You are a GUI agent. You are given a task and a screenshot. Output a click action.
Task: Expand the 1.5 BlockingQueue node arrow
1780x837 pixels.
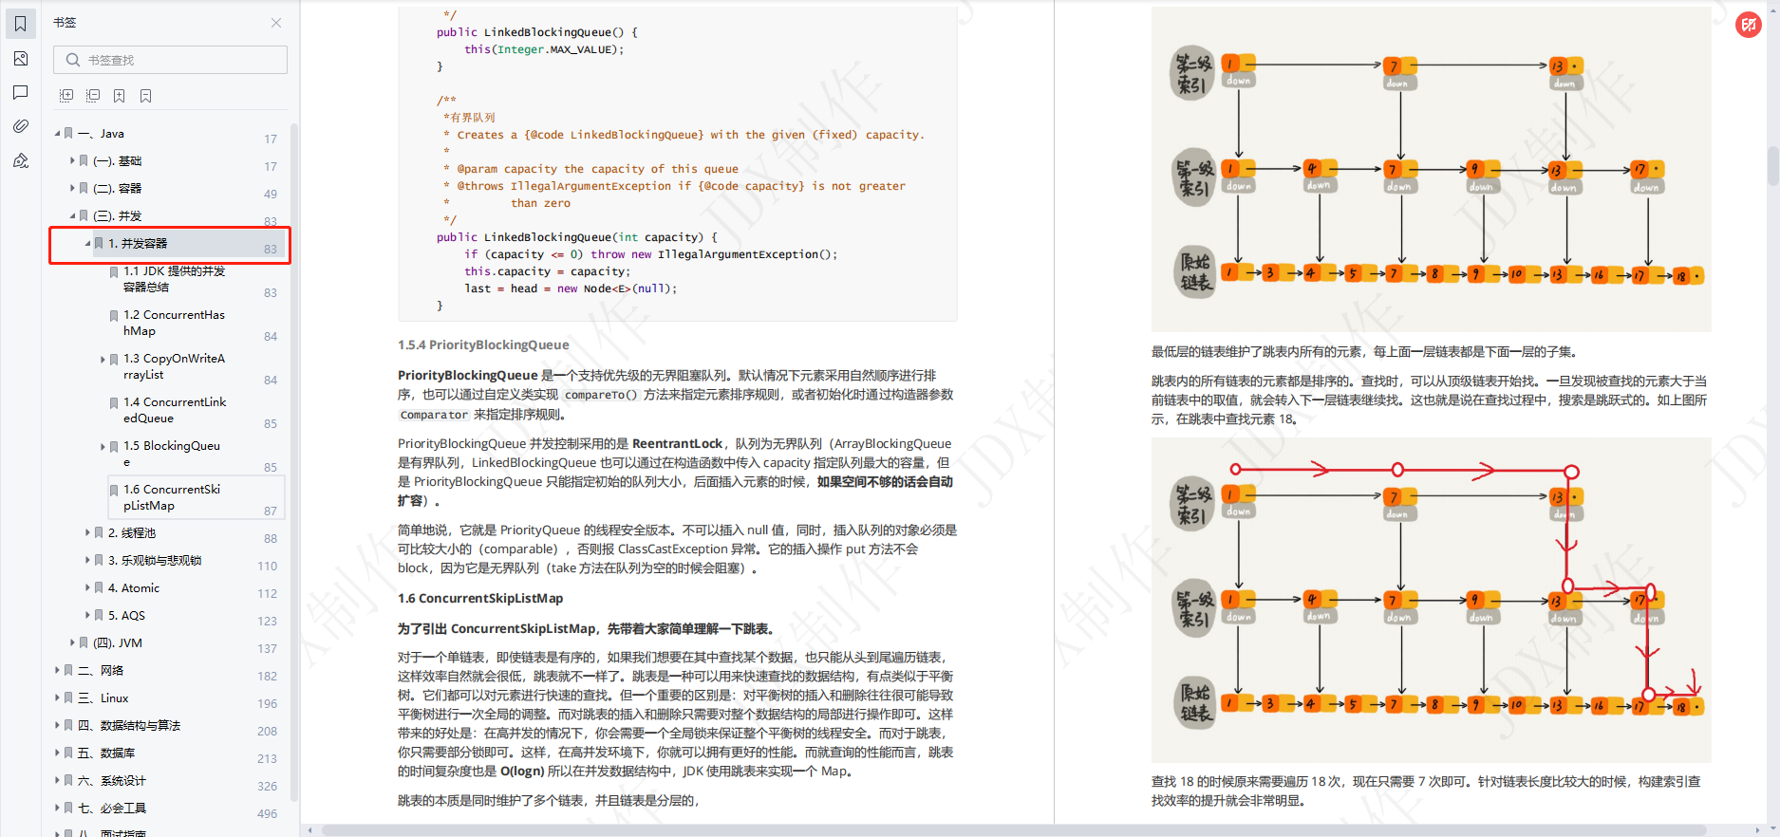[x=103, y=447]
